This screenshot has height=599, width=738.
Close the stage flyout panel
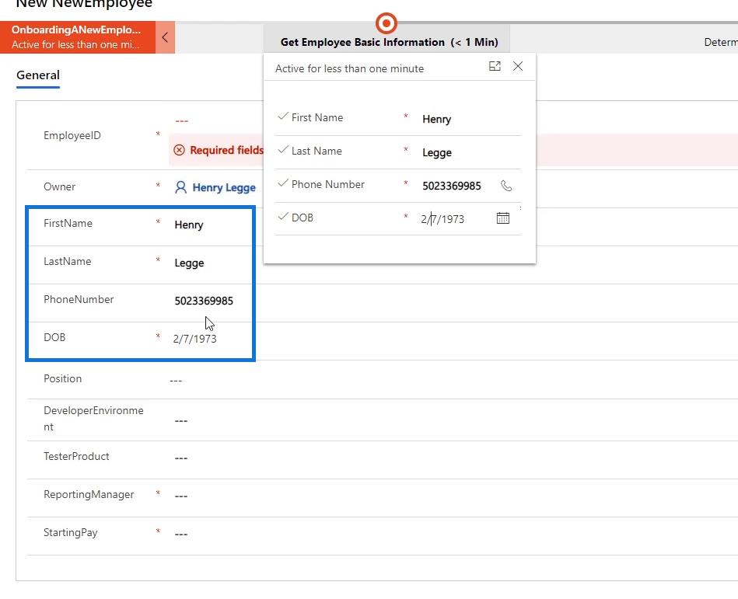(x=518, y=66)
